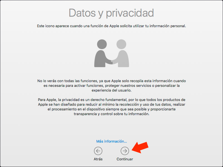Click the line starting es necesaria para activar

click(x=111, y=85)
